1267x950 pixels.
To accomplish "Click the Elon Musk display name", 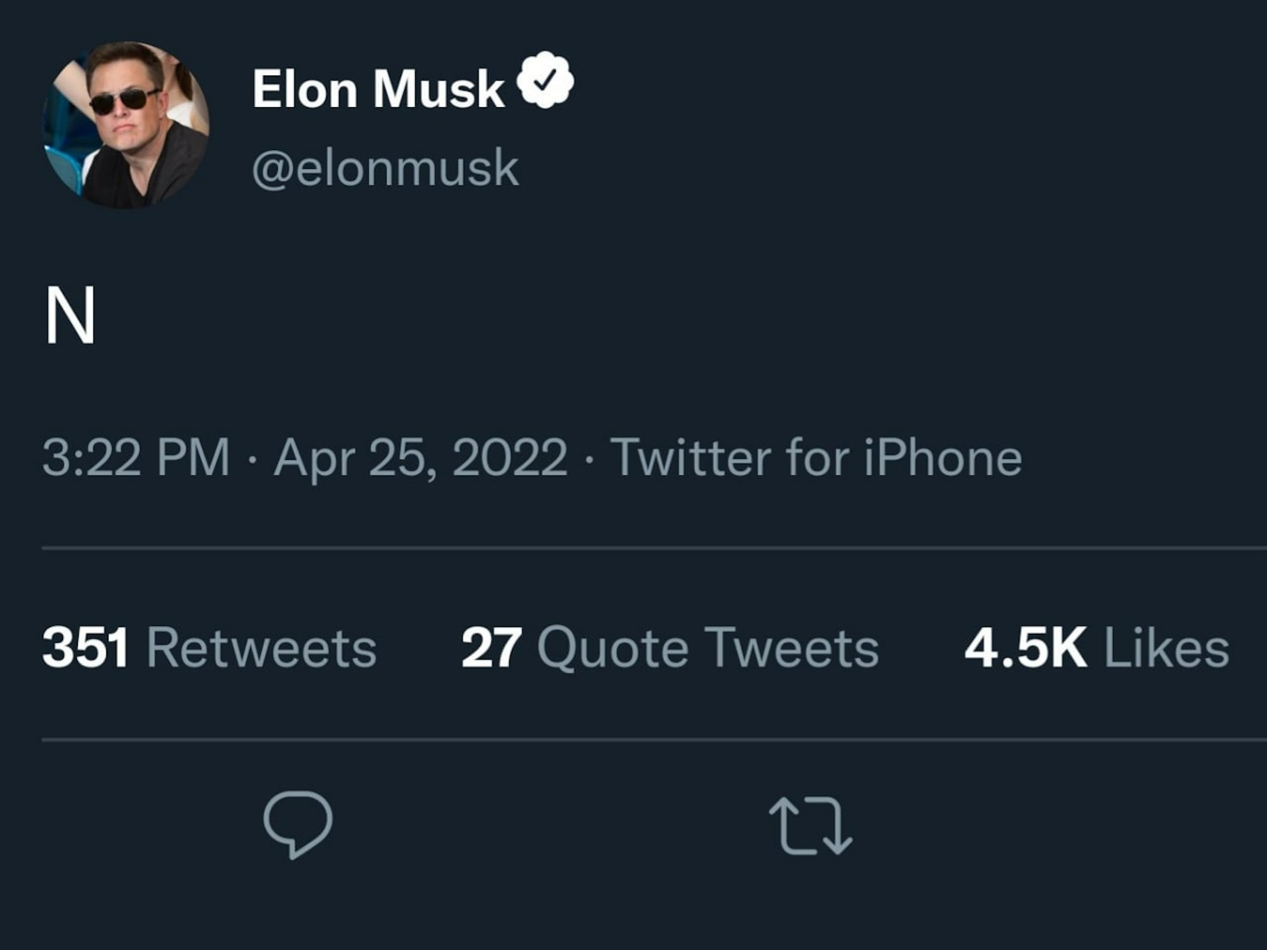I will (x=378, y=89).
